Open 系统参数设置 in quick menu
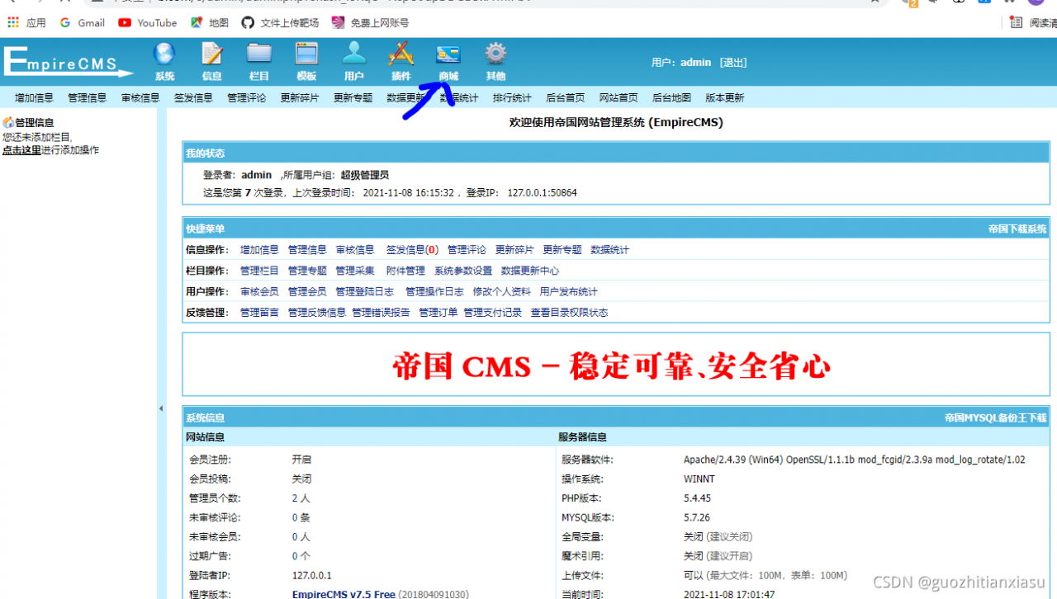The image size is (1057, 599). click(x=463, y=270)
